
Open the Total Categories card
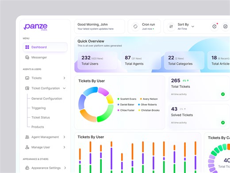[184, 60]
